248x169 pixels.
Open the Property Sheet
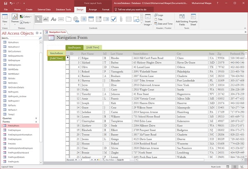(193, 20)
